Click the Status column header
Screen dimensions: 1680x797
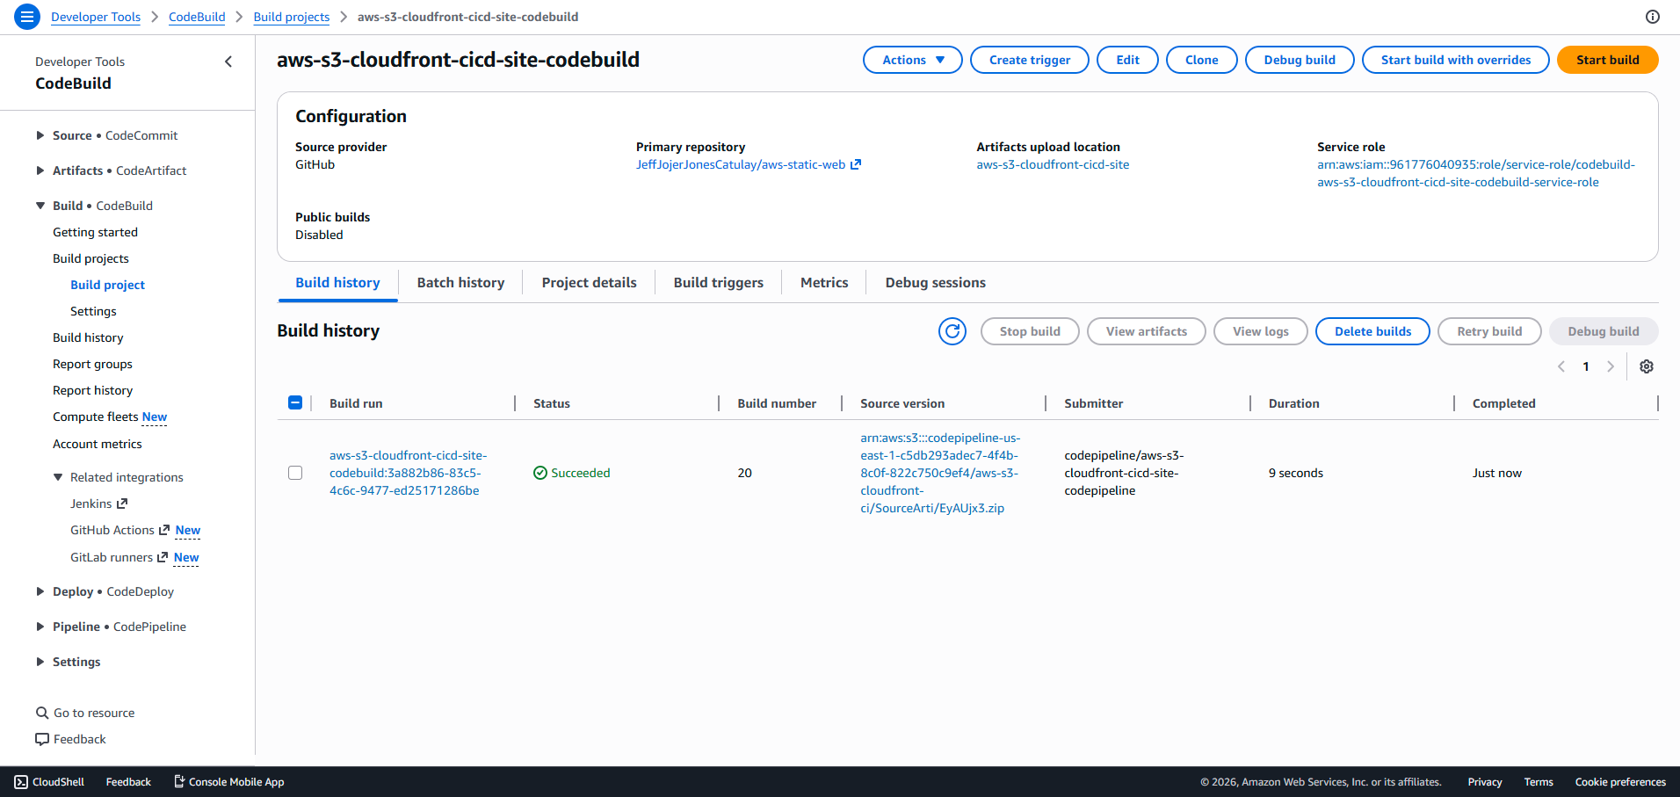(552, 403)
